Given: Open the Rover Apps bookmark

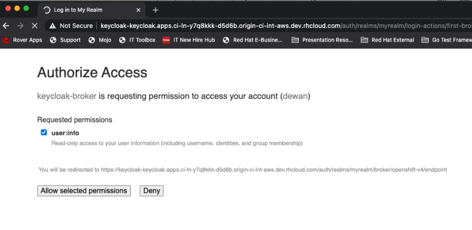Looking at the screenshot, I should coord(23,40).
